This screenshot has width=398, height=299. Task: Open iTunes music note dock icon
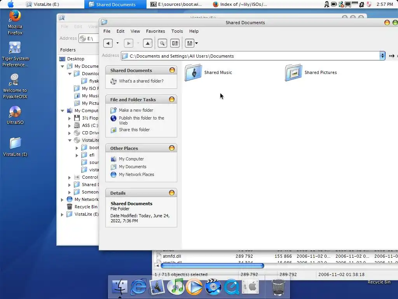point(176,287)
